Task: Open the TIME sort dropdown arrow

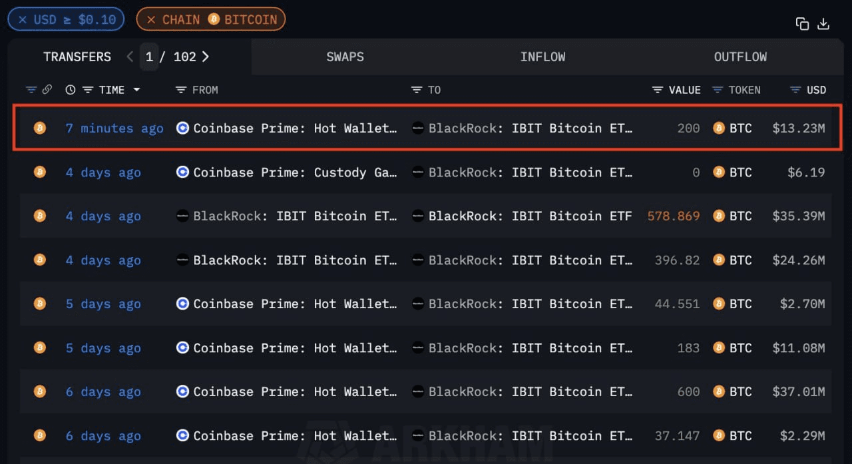Action: pos(136,90)
